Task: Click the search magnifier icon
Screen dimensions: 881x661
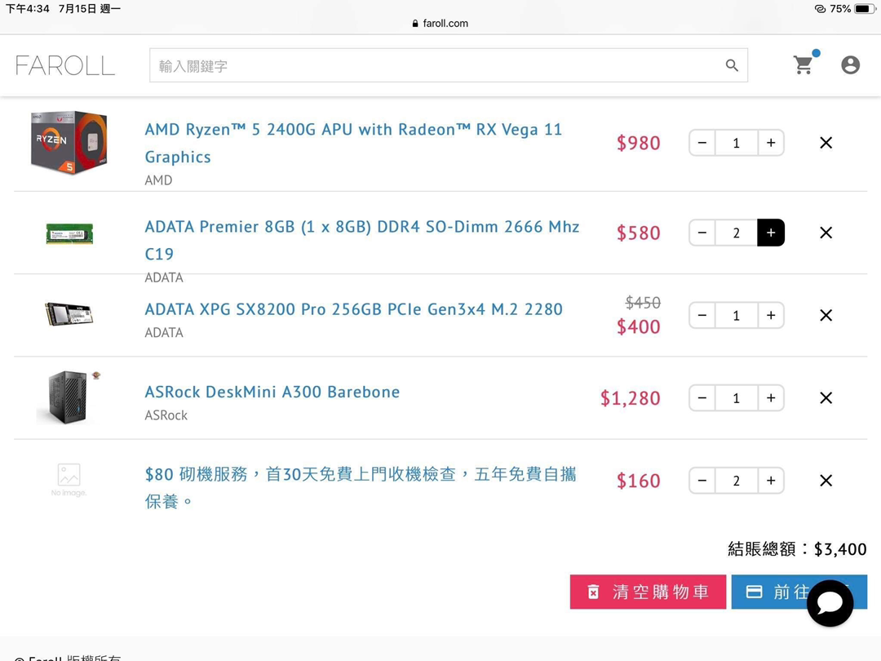Action: pos(732,65)
